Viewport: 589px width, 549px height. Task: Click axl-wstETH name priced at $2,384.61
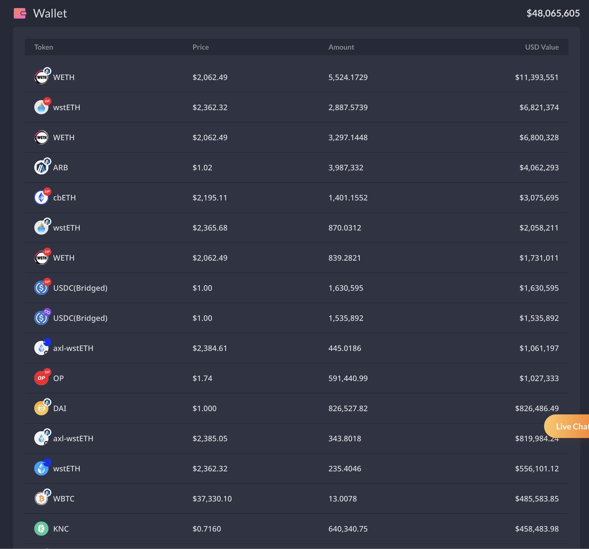pyautogui.click(x=73, y=348)
